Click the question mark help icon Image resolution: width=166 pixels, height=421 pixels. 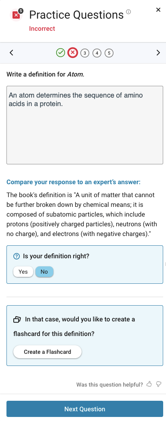[x=16, y=256]
